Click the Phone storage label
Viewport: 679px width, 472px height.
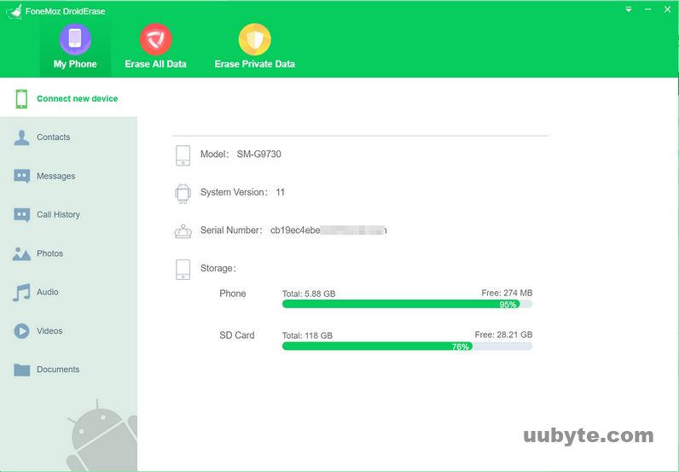[233, 294]
